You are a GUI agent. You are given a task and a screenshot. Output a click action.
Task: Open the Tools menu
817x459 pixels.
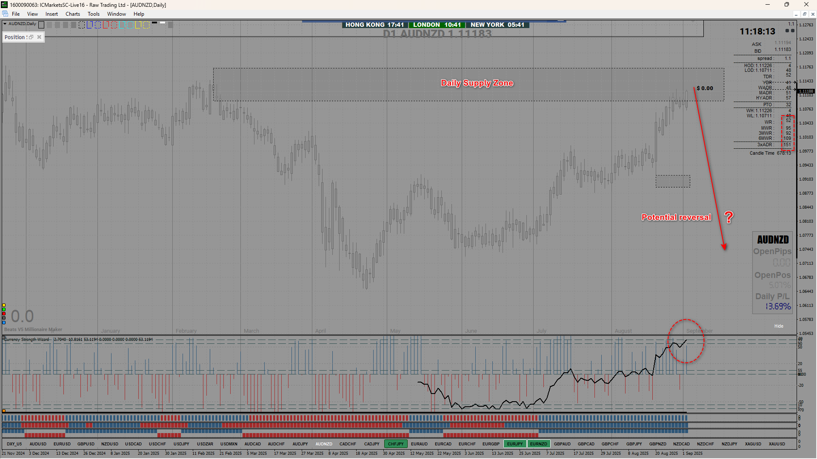pos(93,14)
